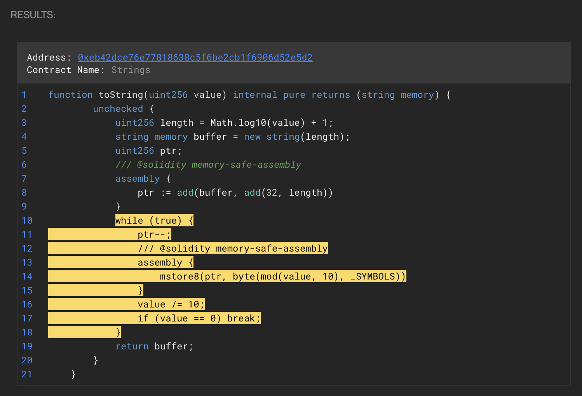Open the contract address 0xeb42dce7... link
The height and width of the screenshot is (396, 582).
coord(195,57)
